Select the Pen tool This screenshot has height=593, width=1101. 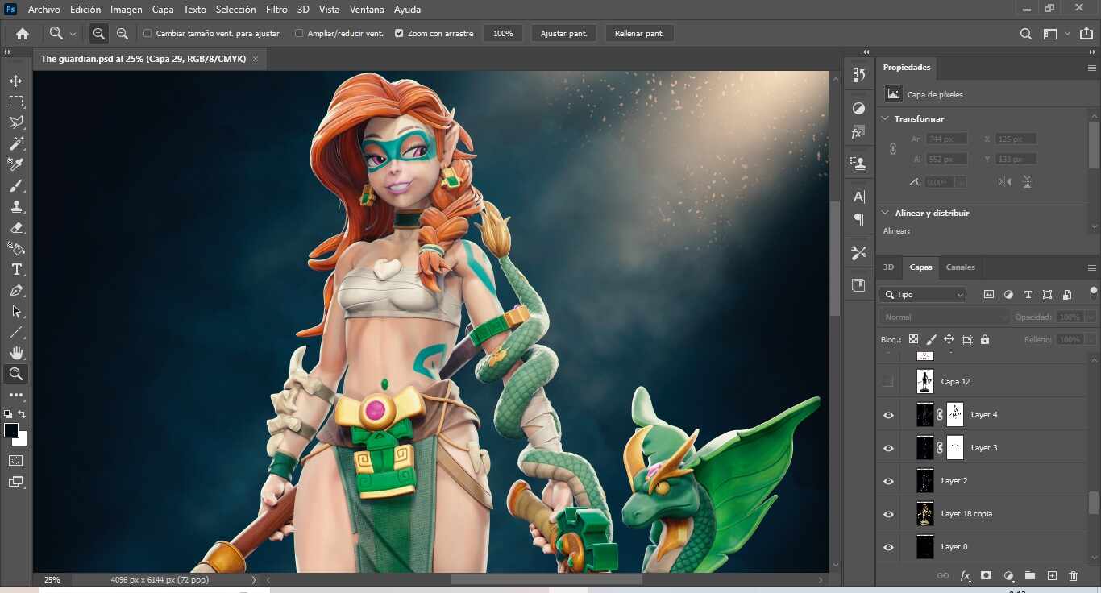coord(16,290)
